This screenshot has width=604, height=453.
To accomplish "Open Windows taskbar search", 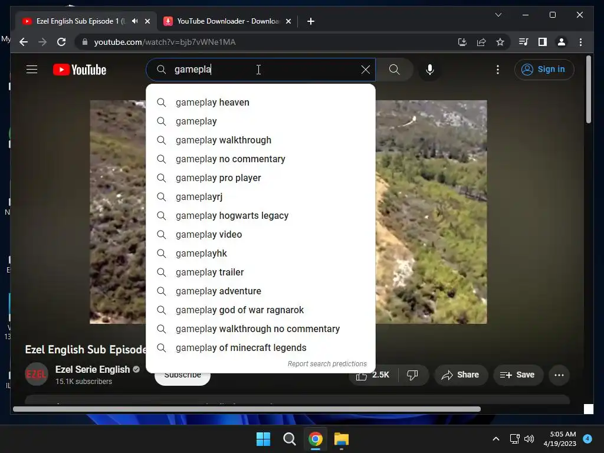I will coord(289,439).
